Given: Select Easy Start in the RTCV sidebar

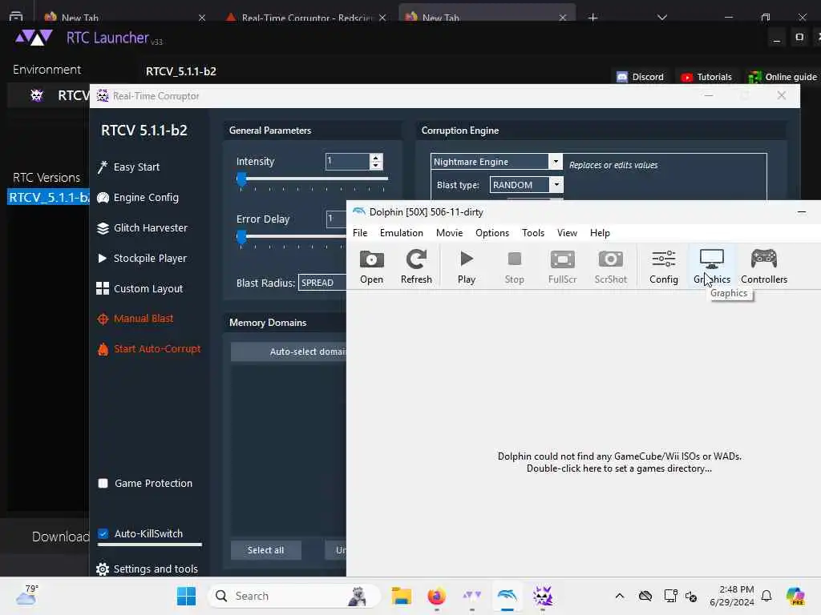Looking at the screenshot, I should click(129, 167).
